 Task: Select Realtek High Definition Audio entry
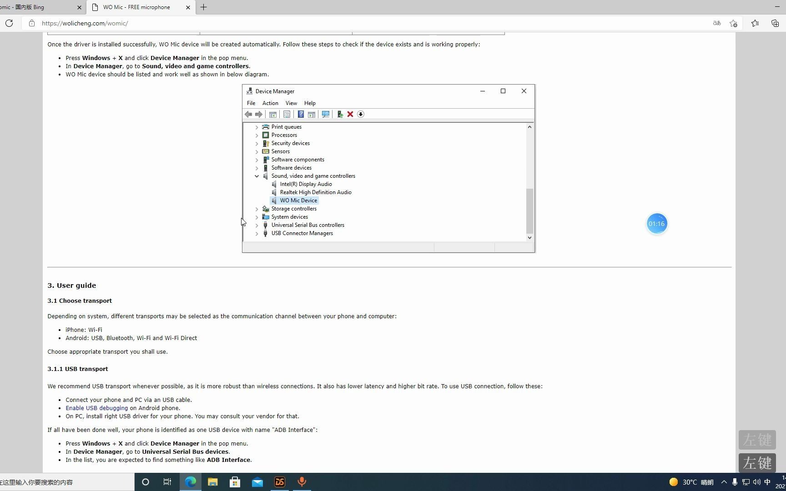click(316, 192)
